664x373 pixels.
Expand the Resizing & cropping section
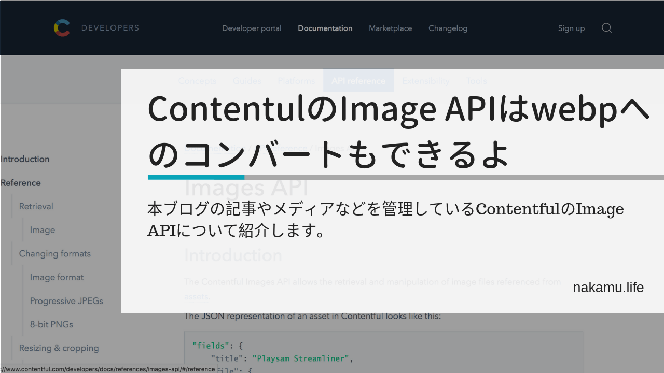click(59, 348)
